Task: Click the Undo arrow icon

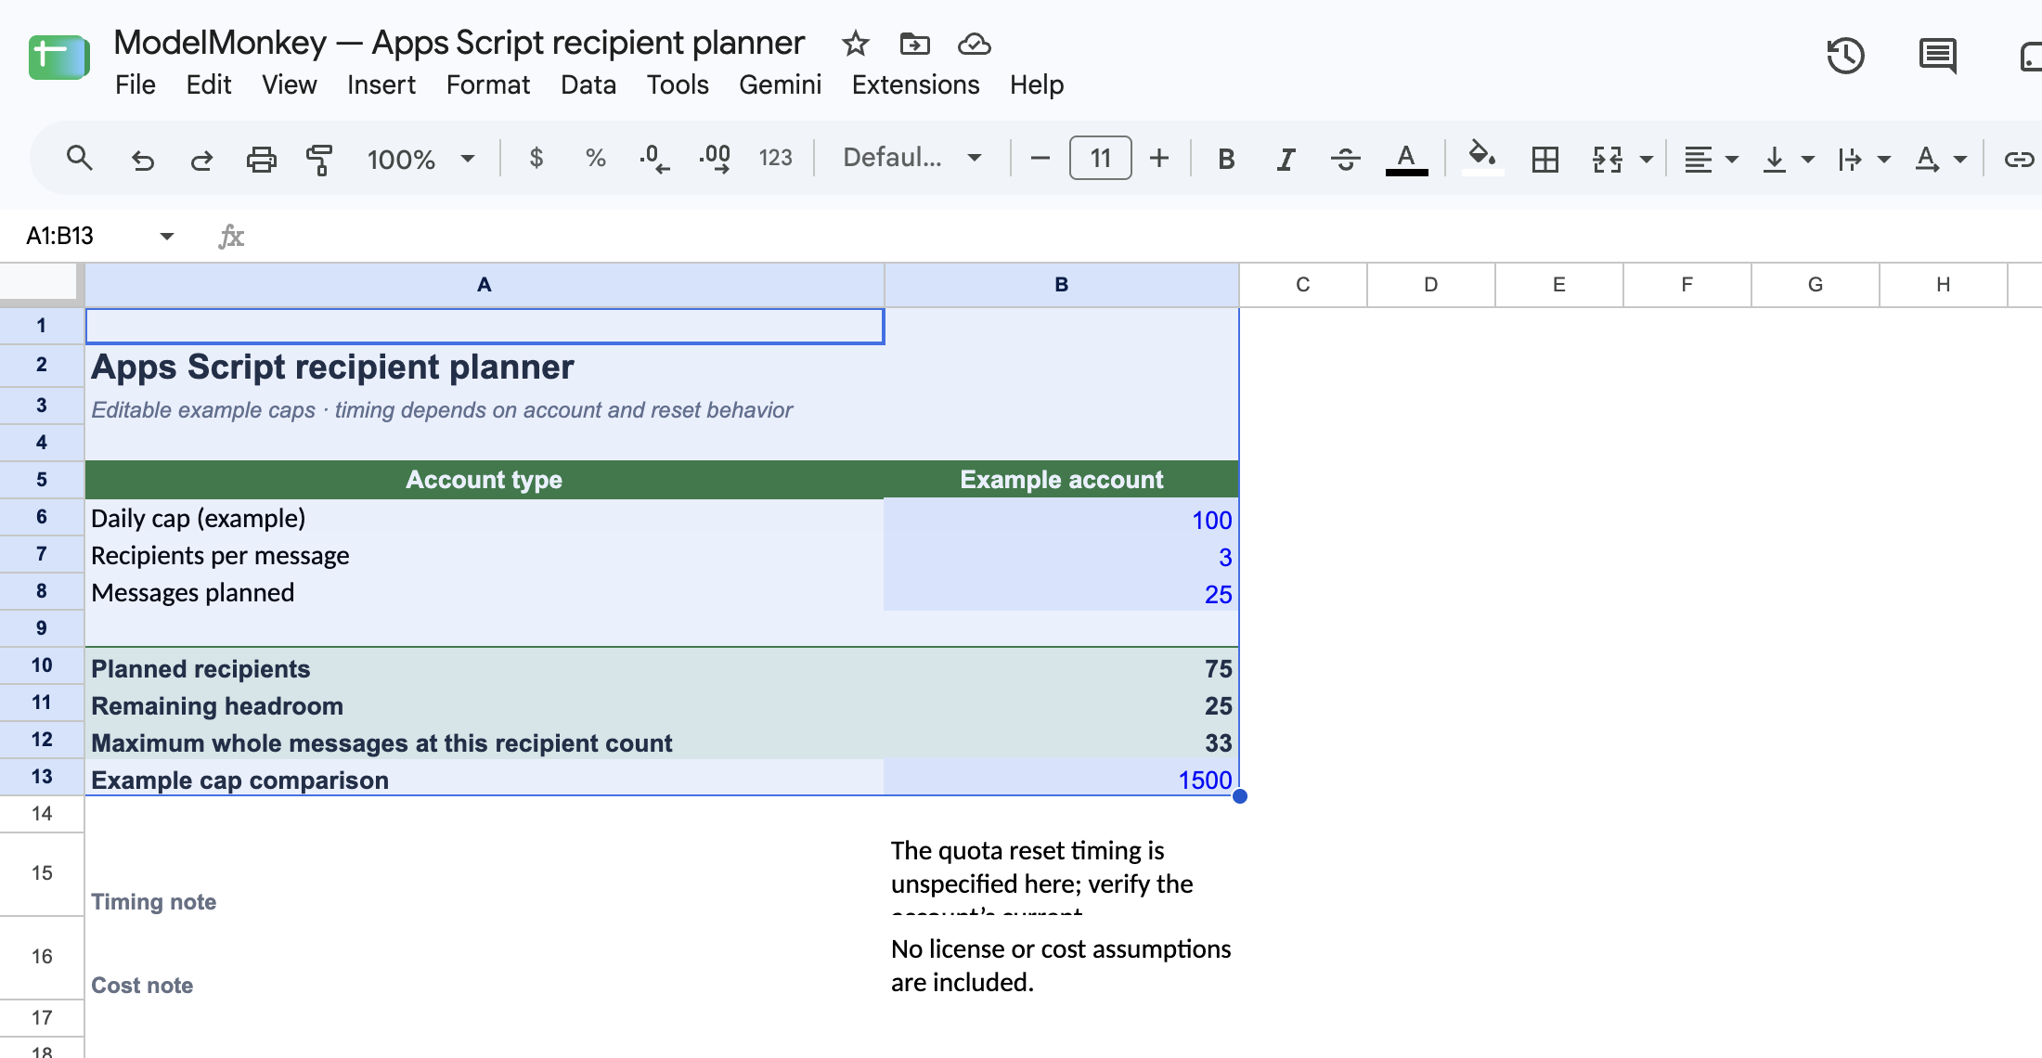Action: [142, 160]
